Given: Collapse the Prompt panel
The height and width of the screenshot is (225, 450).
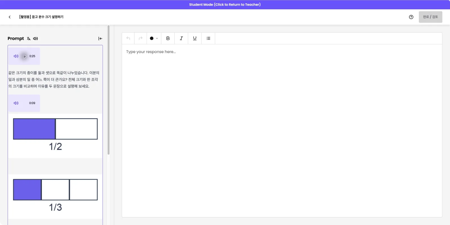Looking at the screenshot, I should coord(100,39).
